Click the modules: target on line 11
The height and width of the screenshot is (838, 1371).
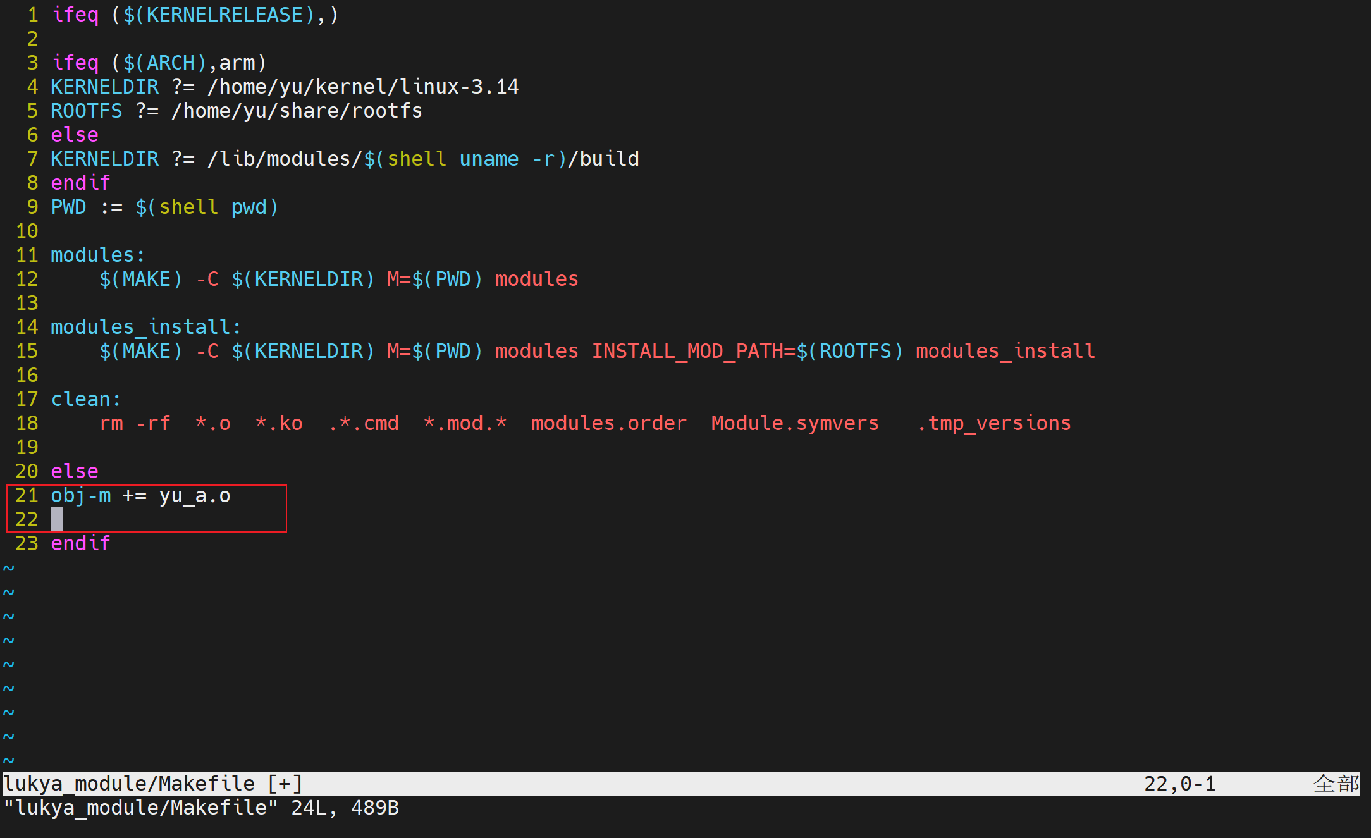(x=97, y=255)
